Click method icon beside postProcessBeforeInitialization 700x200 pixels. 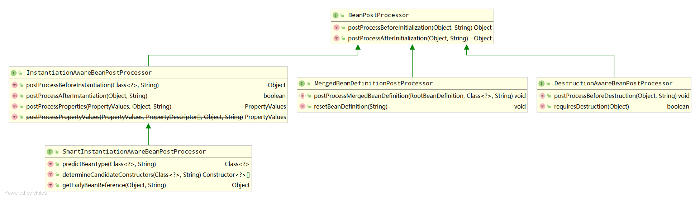(336, 27)
